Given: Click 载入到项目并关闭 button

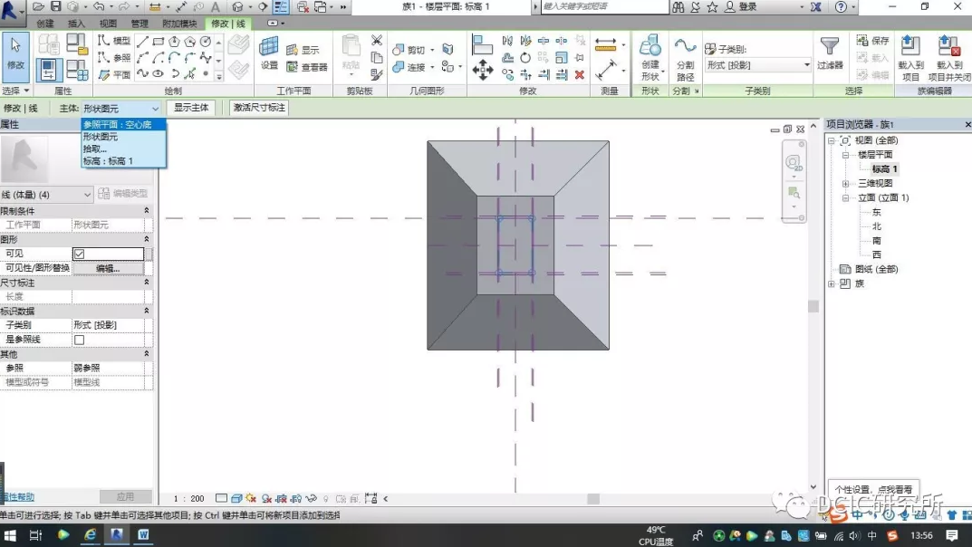Looking at the screenshot, I should [949, 58].
